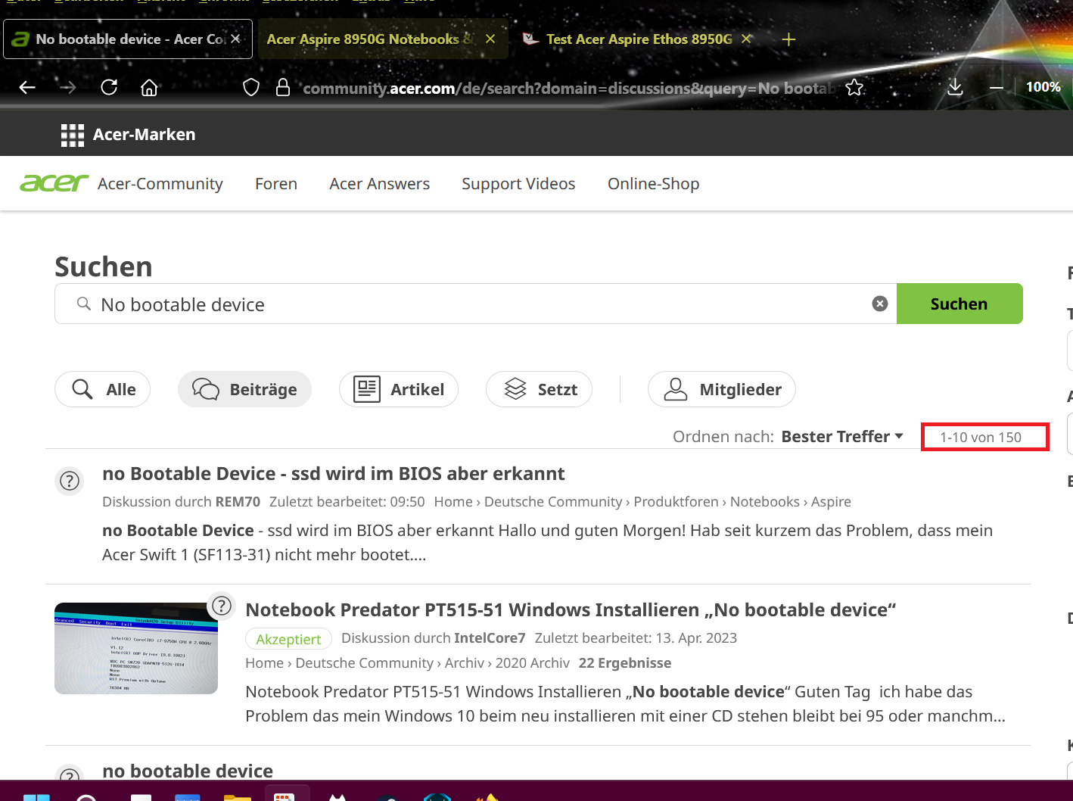
Task: Click the '1-10 von 150' result count
Action: click(x=981, y=438)
